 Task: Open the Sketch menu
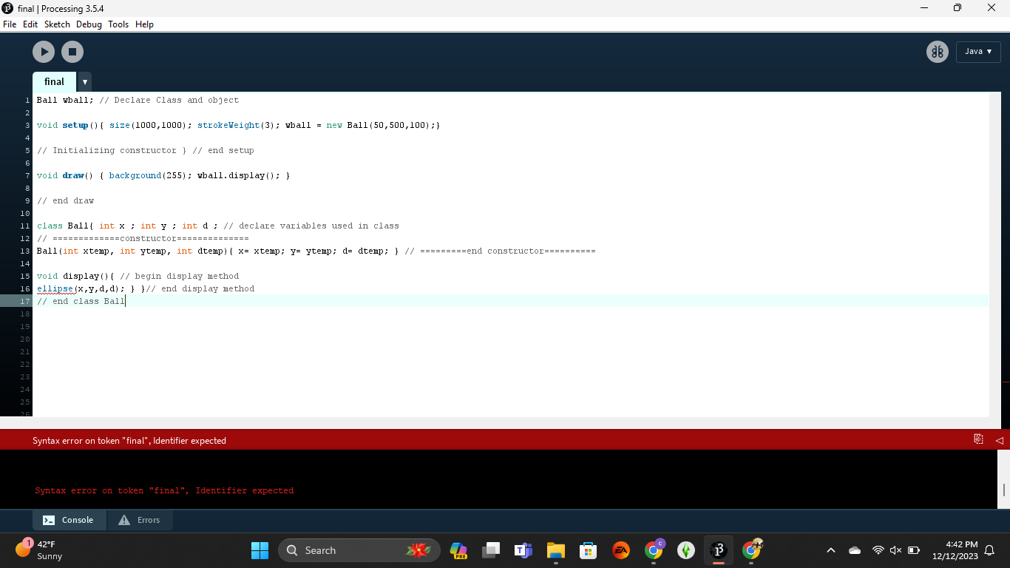(x=57, y=24)
